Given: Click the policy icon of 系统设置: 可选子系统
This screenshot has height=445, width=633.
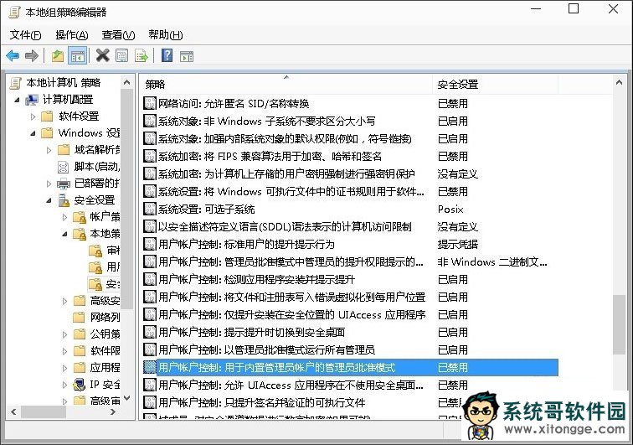Looking at the screenshot, I should 150,210.
